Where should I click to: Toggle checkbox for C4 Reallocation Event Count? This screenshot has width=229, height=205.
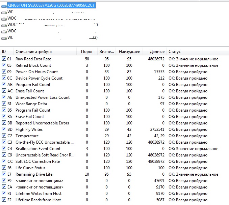(x=4, y=148)
